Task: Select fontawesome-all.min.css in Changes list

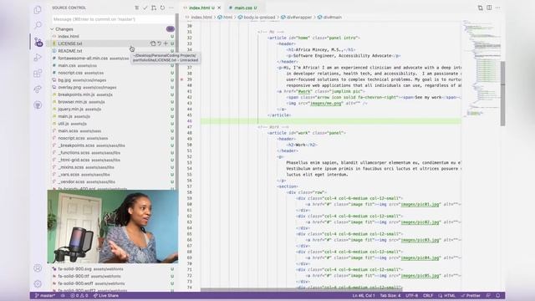Action: click(x=113, y=58)
